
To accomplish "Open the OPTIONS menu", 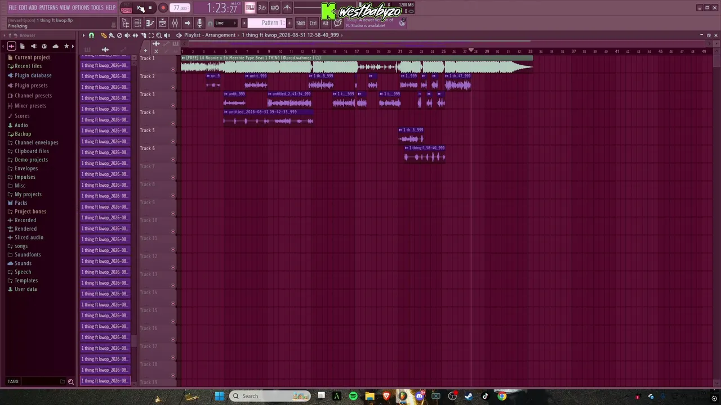I will point(81,7).
